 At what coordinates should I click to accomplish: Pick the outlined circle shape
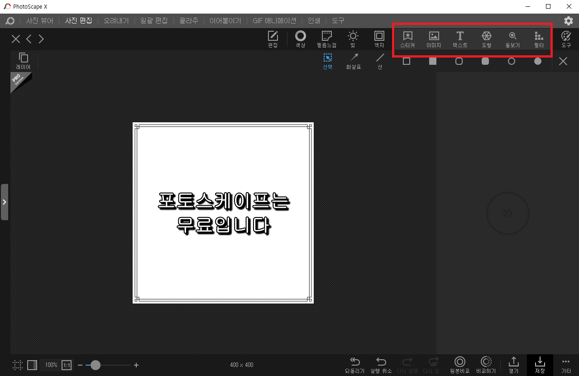pyautogui.click(x=512, y=61)
